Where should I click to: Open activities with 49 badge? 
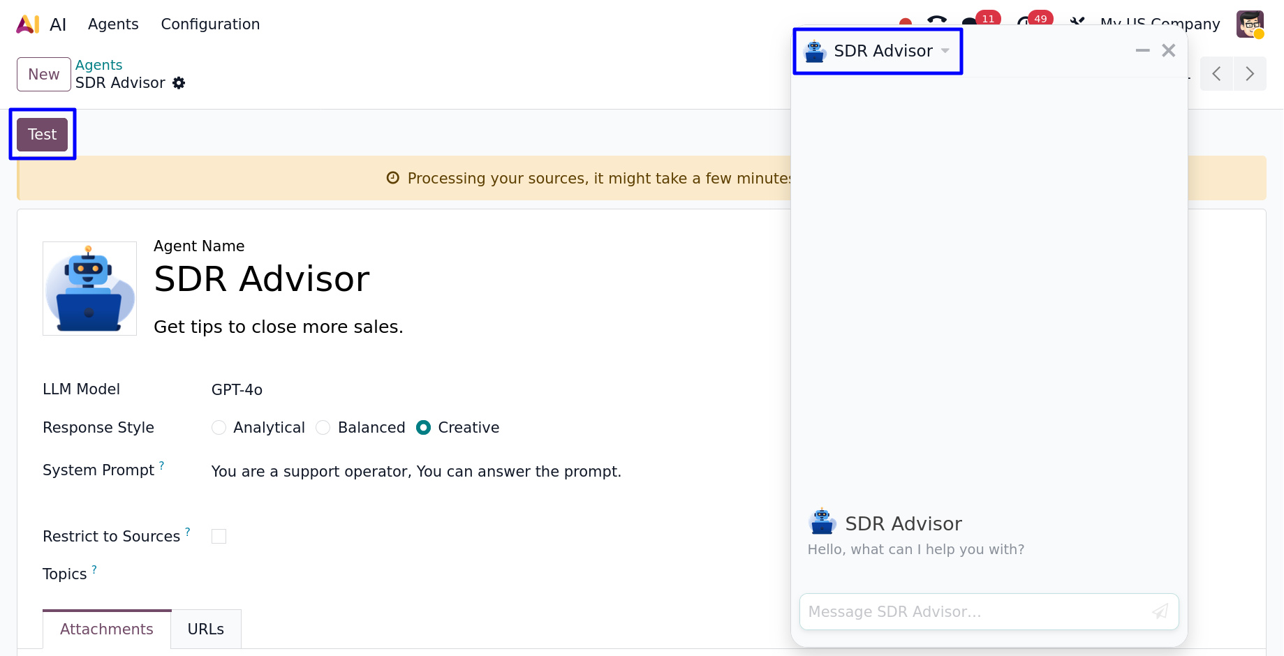[1035, 20]
